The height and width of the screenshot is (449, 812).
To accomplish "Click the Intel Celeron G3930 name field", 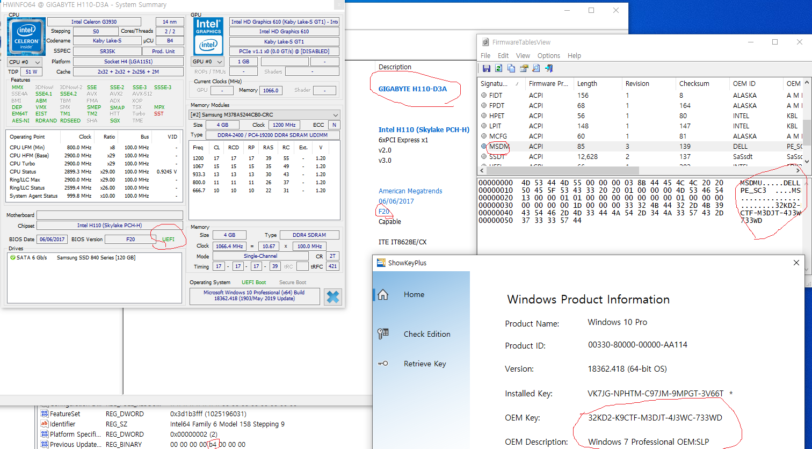I will pos(94,22).
